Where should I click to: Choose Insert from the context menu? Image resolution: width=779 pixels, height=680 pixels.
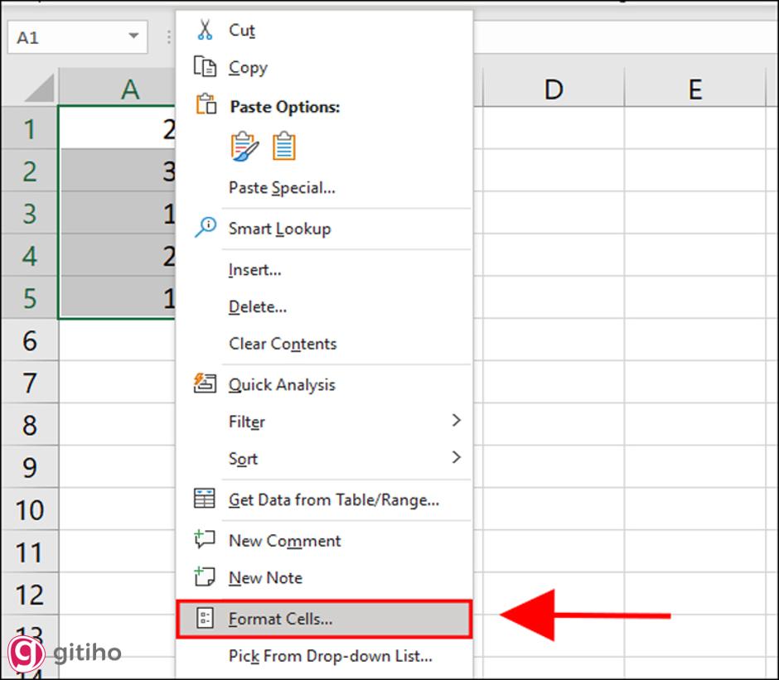254,269
